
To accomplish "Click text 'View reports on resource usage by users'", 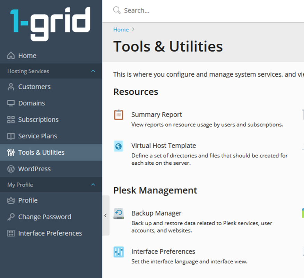I will [x=183, y=125].
